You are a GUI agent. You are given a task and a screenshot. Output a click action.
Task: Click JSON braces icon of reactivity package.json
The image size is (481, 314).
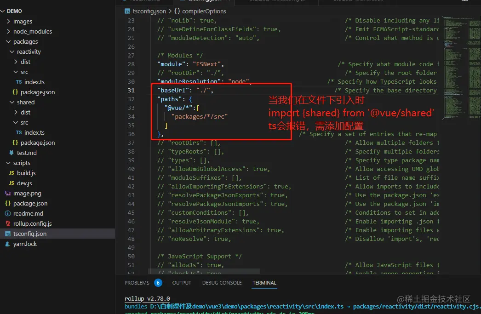pos(15,92)
